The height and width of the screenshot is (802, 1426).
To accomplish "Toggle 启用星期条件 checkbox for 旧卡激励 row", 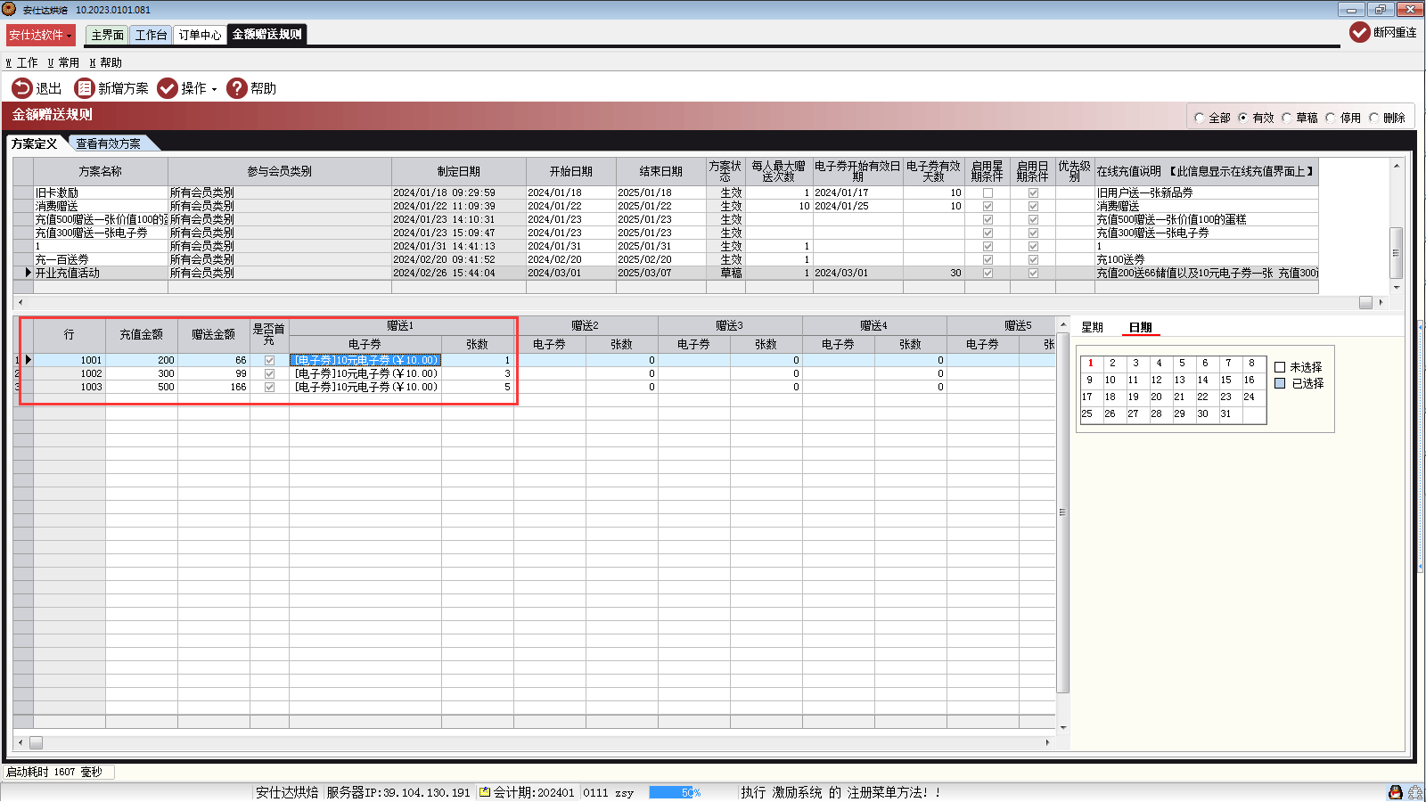I will pos(988,192).
